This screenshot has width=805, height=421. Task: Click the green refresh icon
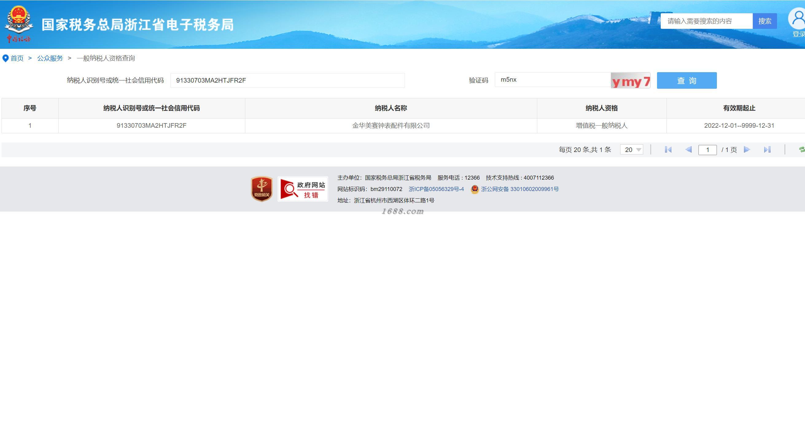tap(801, 150)
